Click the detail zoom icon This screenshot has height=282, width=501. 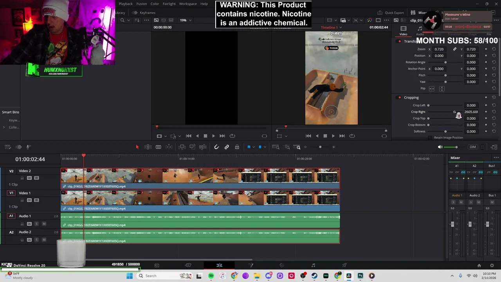(287, 147)
